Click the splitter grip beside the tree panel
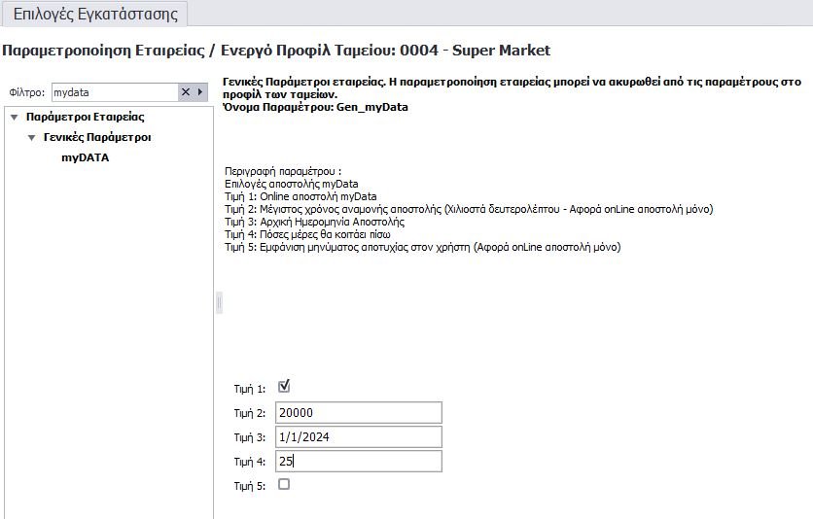The height and width of the screenshot is (519, 813). [219, 303]
